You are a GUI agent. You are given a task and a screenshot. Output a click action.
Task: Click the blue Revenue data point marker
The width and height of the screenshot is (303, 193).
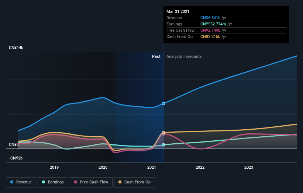163,103
